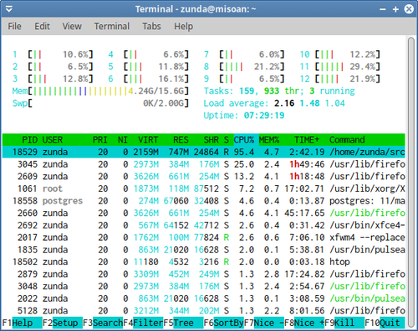Open the File menu
The image size is (418, 331).
coord(14,27)
